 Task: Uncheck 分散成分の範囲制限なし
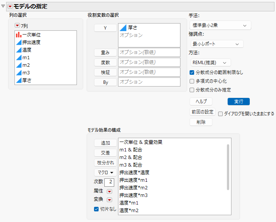coord(192,72)
